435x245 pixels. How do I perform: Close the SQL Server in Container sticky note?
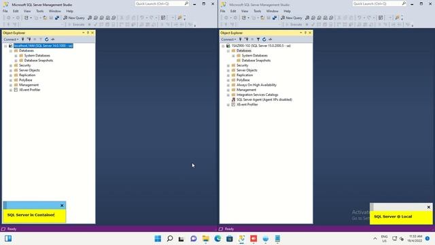tap(62, 206)
